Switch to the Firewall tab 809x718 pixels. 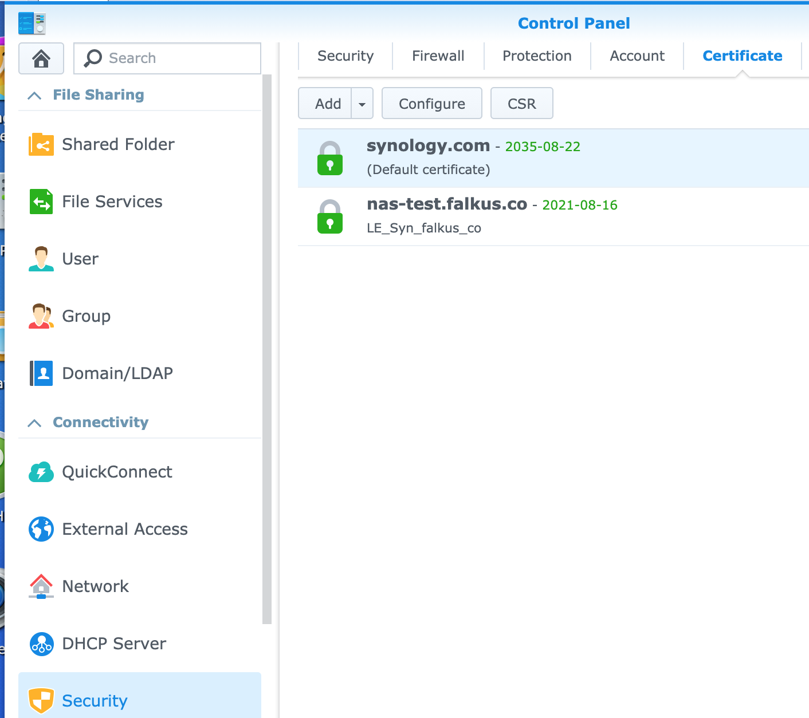438,56
